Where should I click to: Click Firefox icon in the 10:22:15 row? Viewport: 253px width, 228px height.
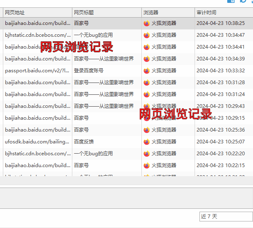point(147,165)
